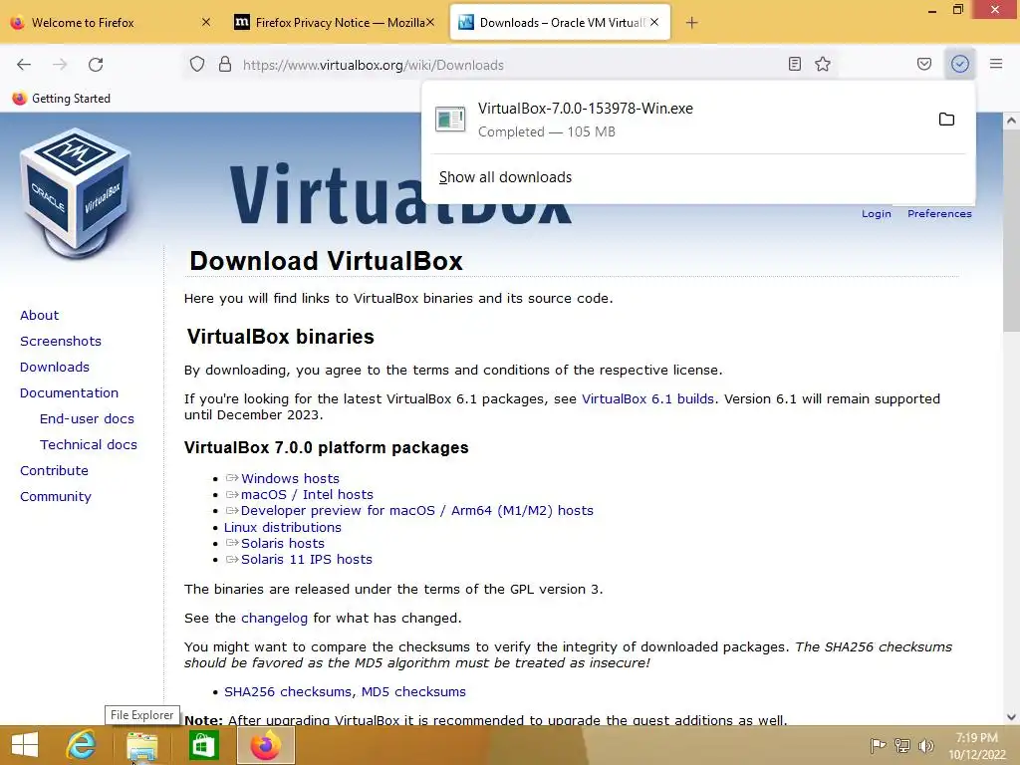This screenshot has height=765, width=1020.
Task: Open Community sidebar link
Action: pyautogui.click(x=56, y=497)
